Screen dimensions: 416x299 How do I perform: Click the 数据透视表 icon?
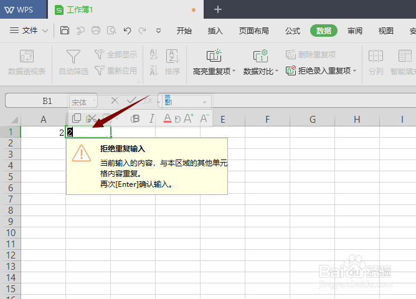(27, 56)
